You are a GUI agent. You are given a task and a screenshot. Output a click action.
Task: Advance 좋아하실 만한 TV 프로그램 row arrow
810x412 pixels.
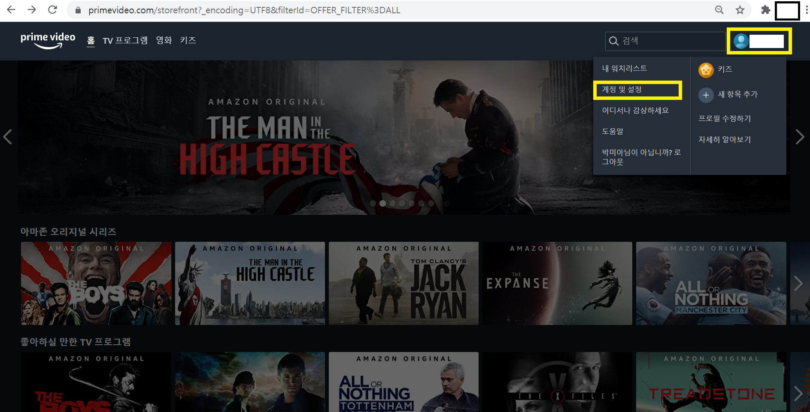(x=798, y=394)
